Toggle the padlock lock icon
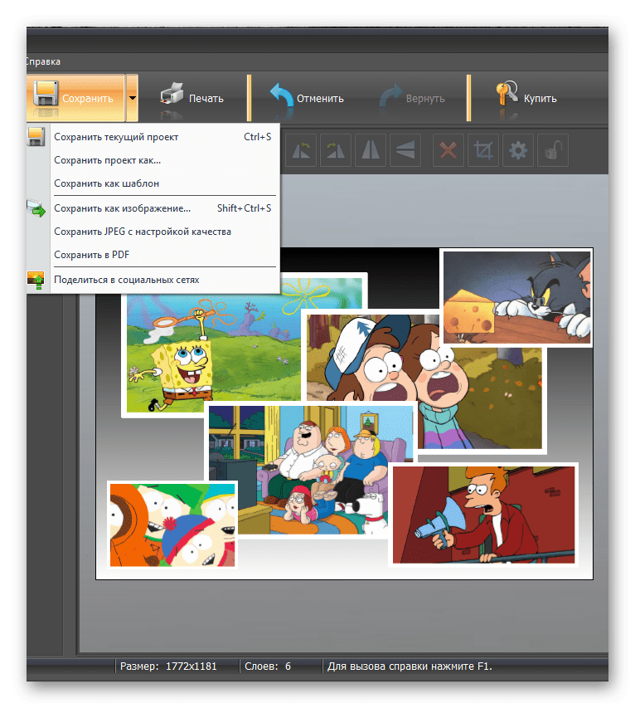The width and height of the screenshot is (635, 708). (552, 150)
